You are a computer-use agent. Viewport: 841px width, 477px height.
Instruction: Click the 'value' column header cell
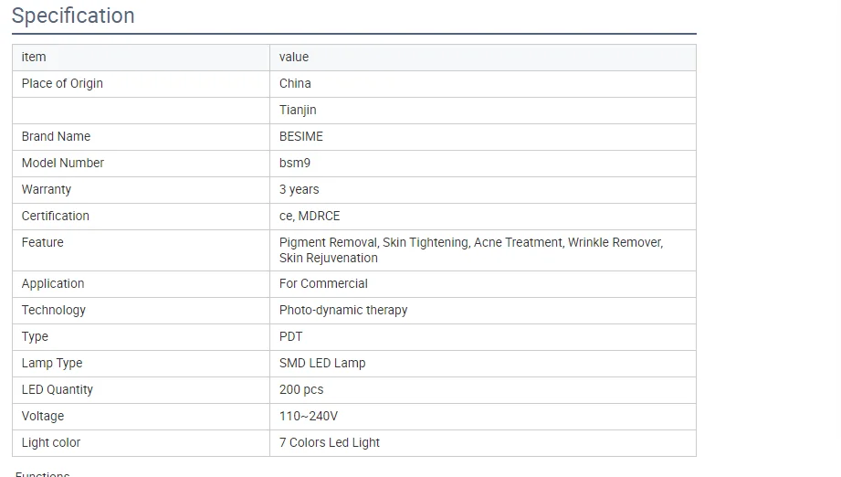[x=294, y=57]
